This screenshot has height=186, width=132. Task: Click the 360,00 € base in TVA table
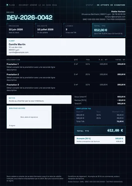(x=80, y=115)
